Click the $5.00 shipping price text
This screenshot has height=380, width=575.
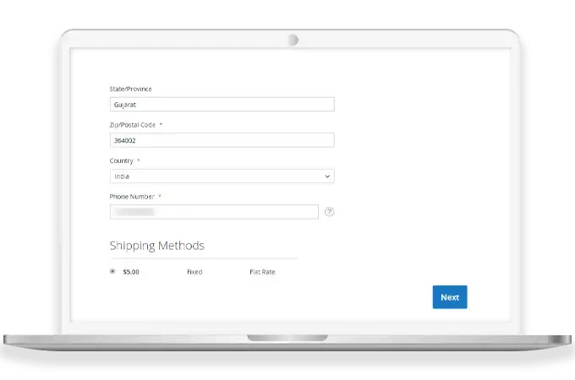point(130,272)
